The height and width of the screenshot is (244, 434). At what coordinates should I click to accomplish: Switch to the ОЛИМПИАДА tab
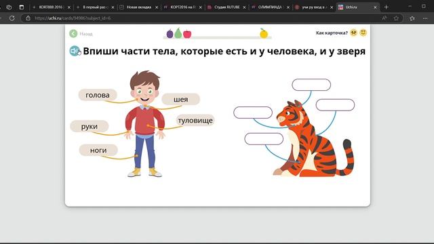(270, 7)
